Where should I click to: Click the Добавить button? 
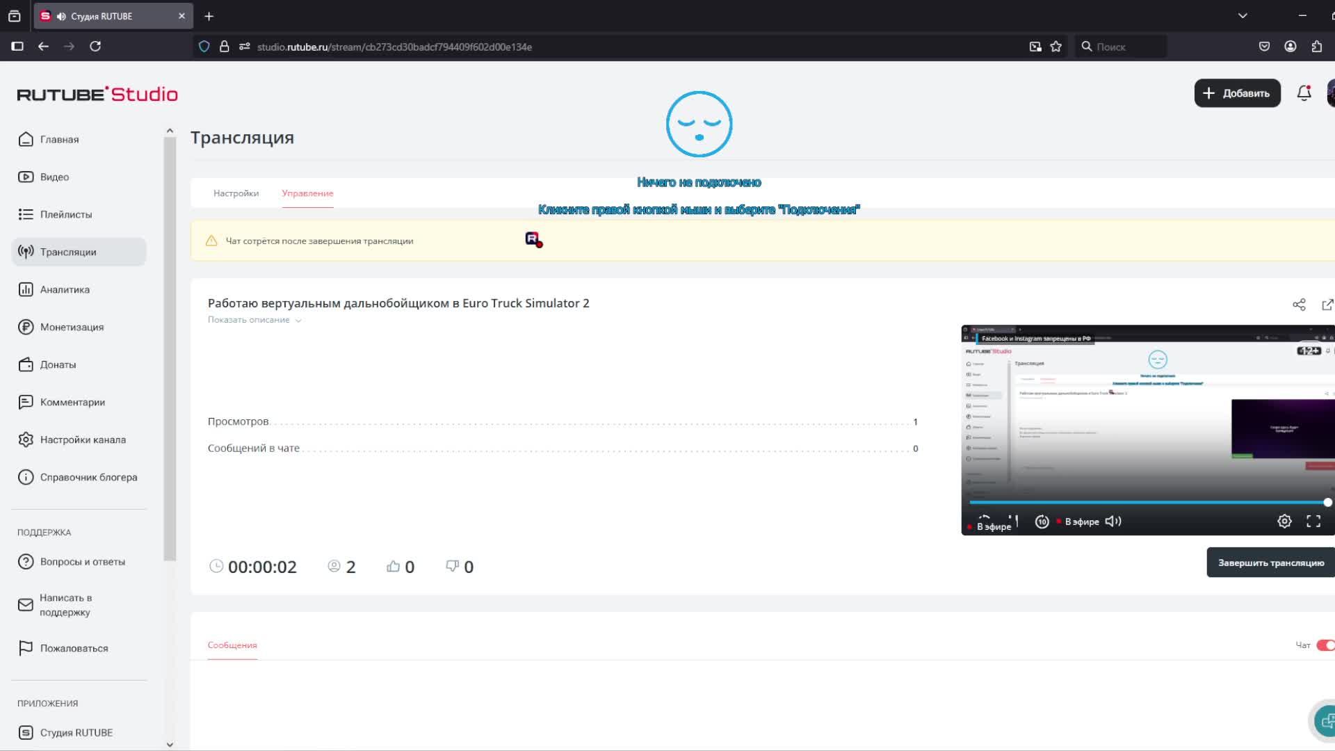click(1238, 93)
